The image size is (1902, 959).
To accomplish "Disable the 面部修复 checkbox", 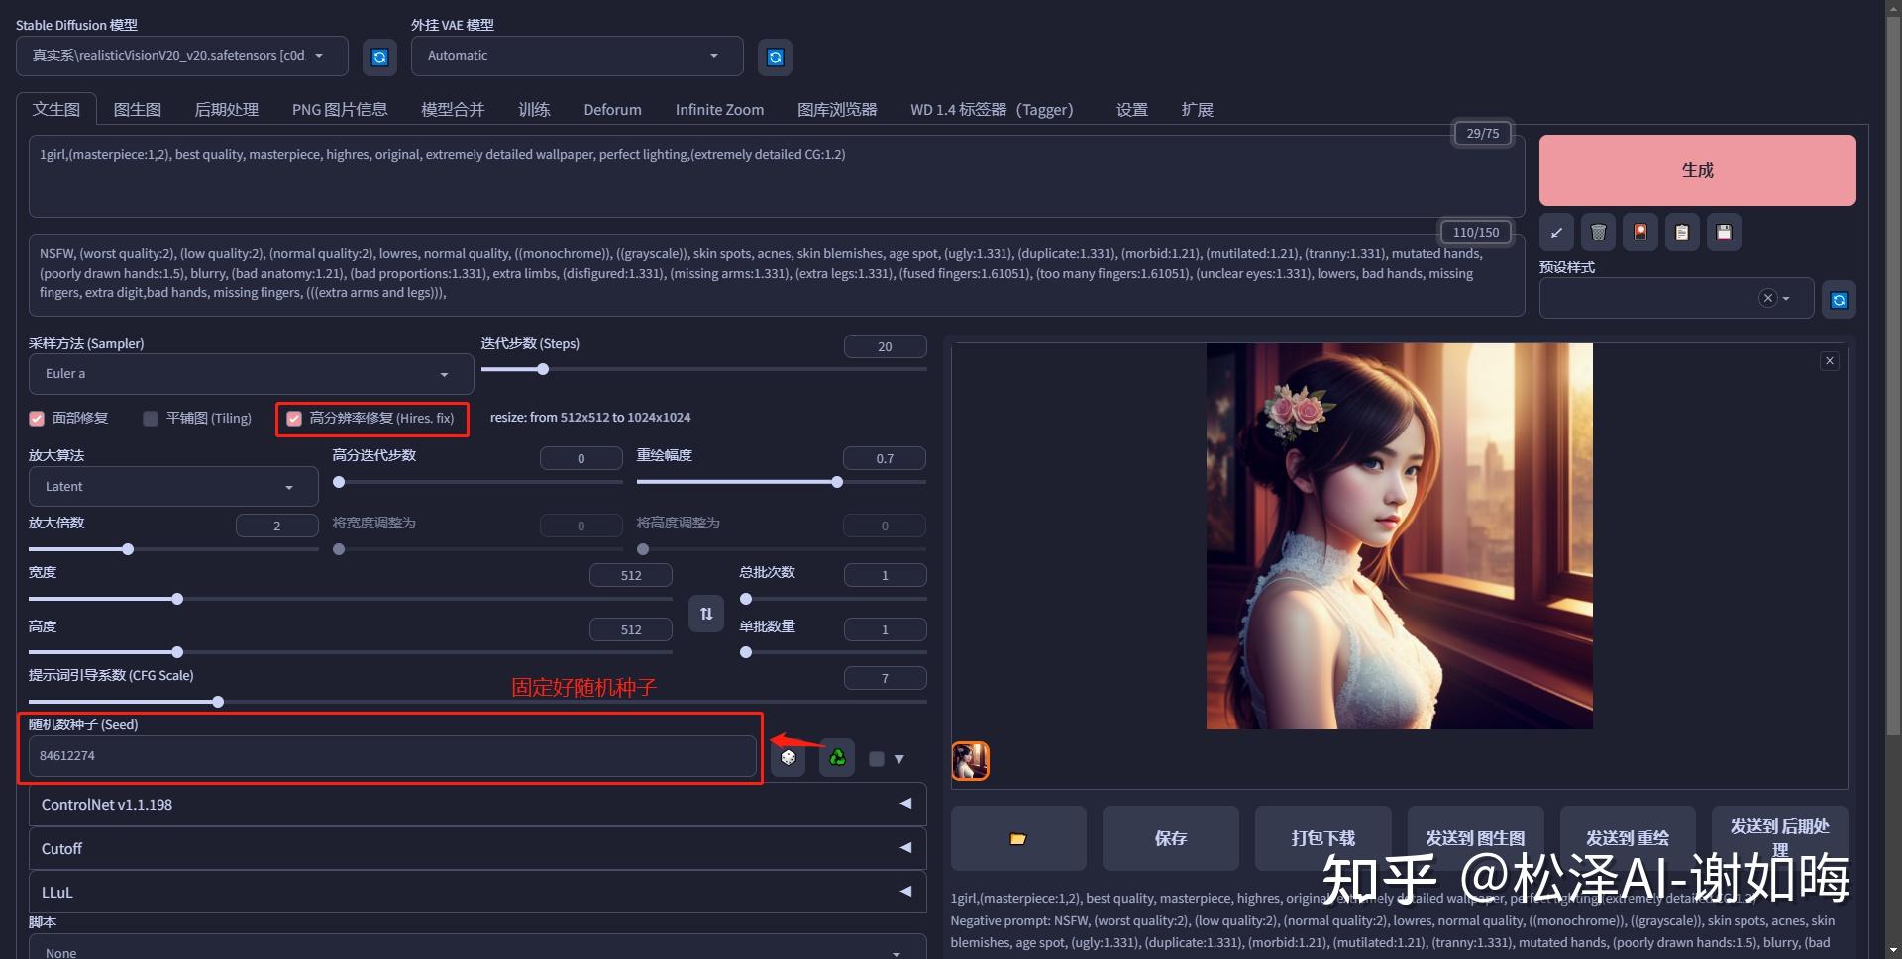I will pyautogui.click(x=36, y=418).
